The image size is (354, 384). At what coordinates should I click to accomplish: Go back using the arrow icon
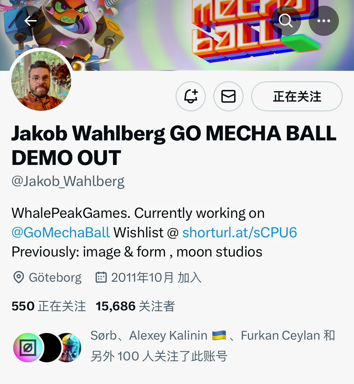coord(31,21)
